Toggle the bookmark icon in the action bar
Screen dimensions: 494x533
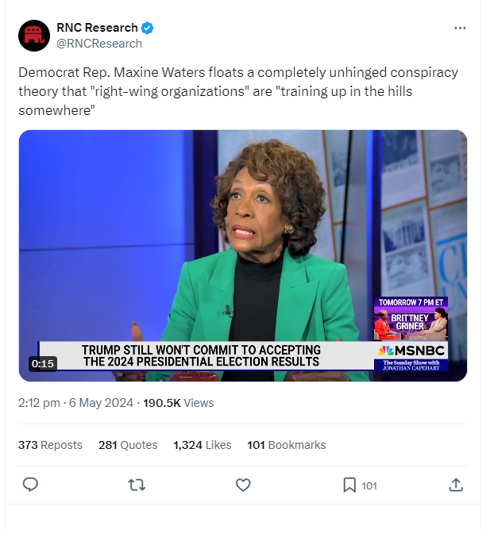(x=349, y=485)
